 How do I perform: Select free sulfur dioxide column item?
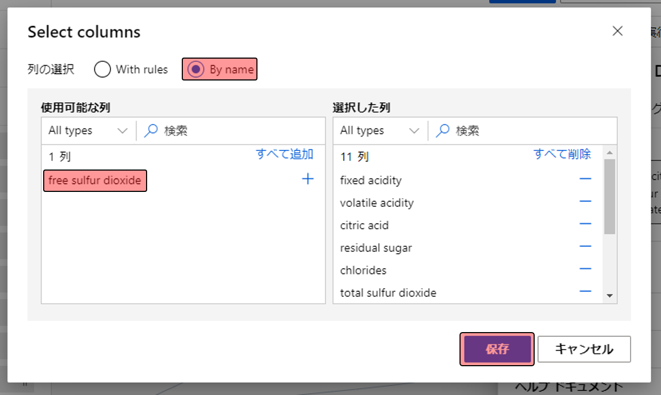click(95, 180)
